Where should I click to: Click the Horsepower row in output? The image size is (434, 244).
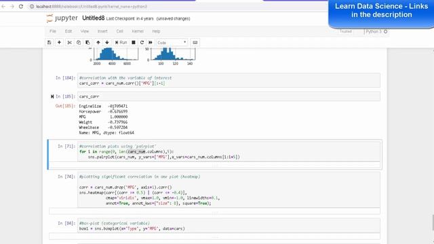coord(103,111)
